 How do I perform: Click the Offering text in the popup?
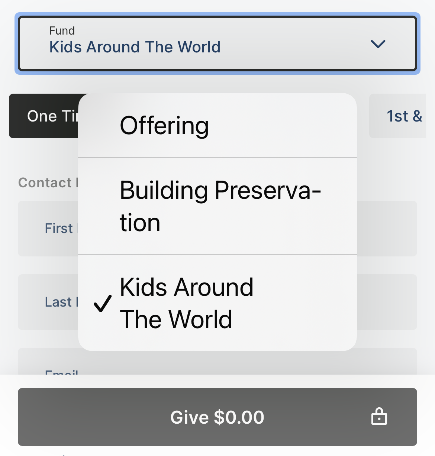pos(164,126)
